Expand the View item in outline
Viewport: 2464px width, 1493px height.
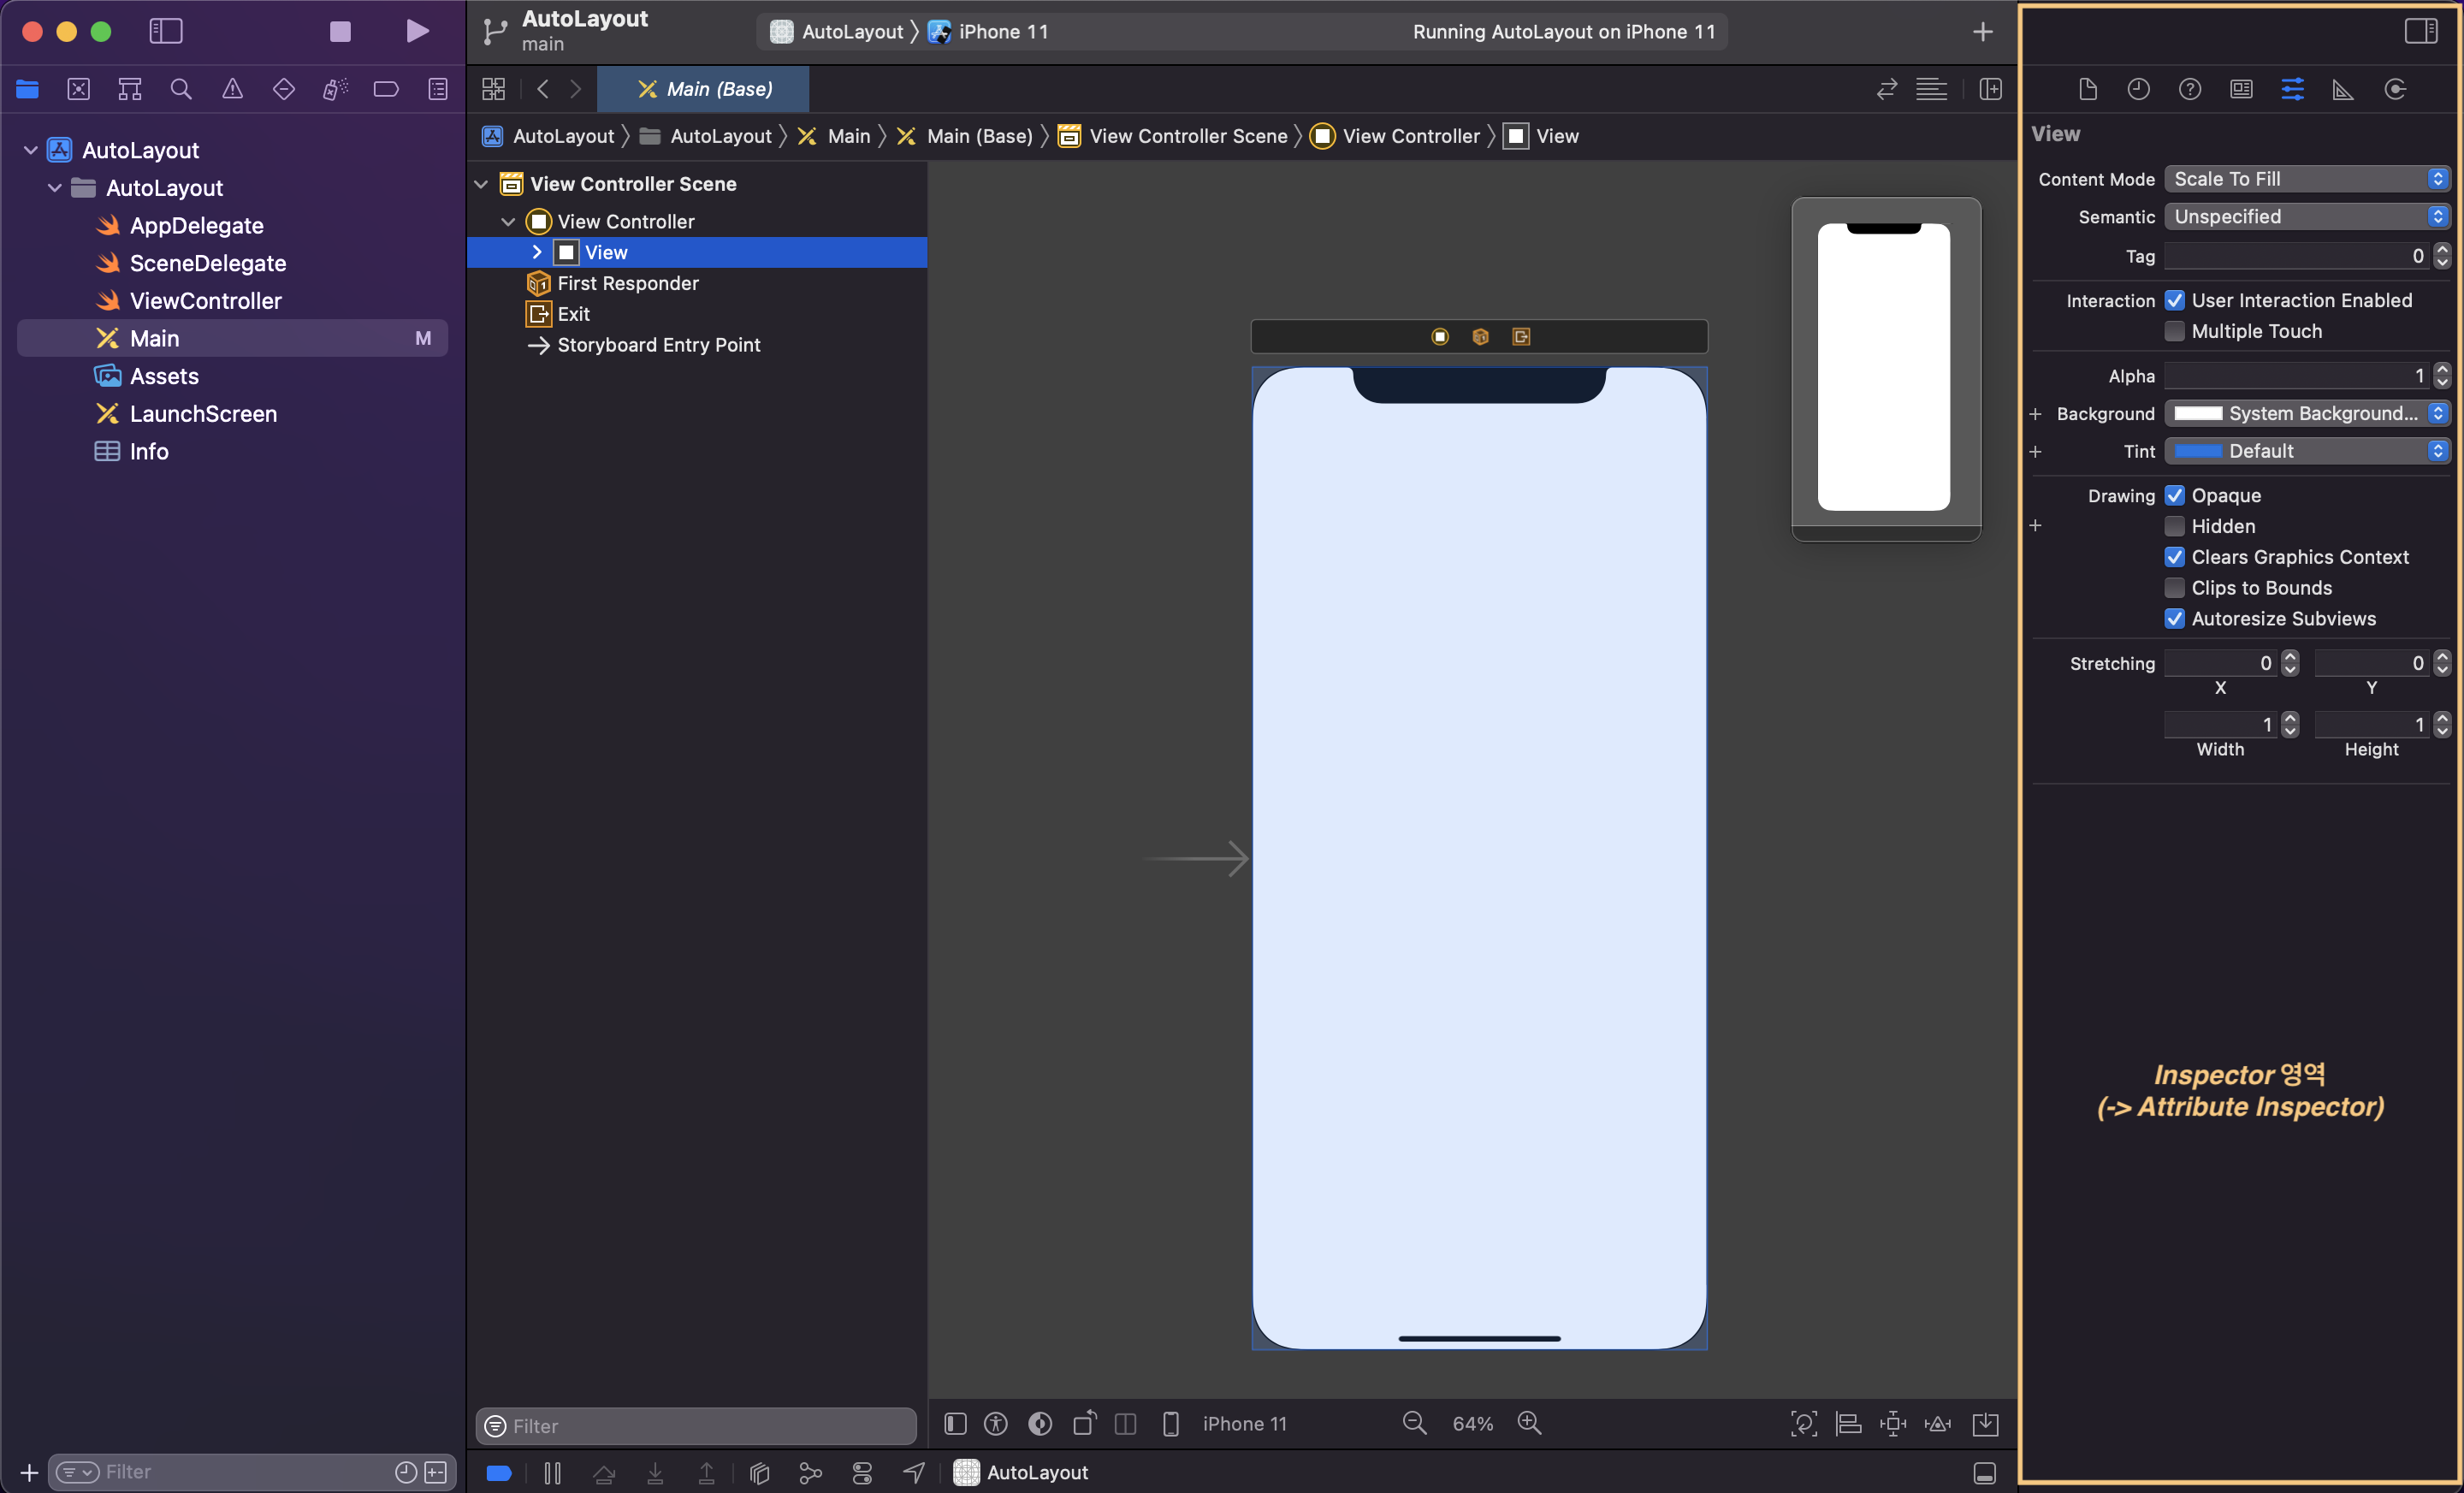coord(537,252)
